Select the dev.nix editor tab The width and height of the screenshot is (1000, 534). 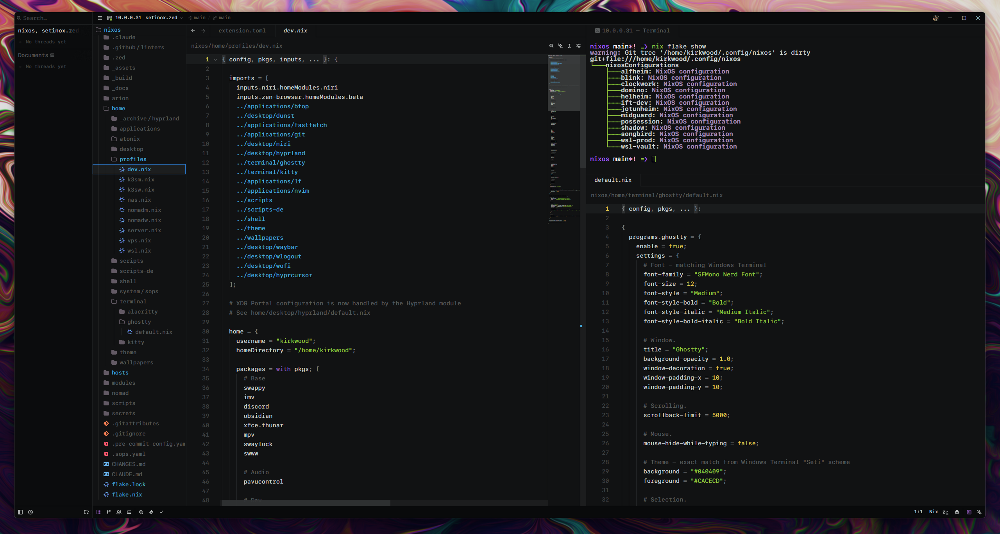(x=295, y=30)
